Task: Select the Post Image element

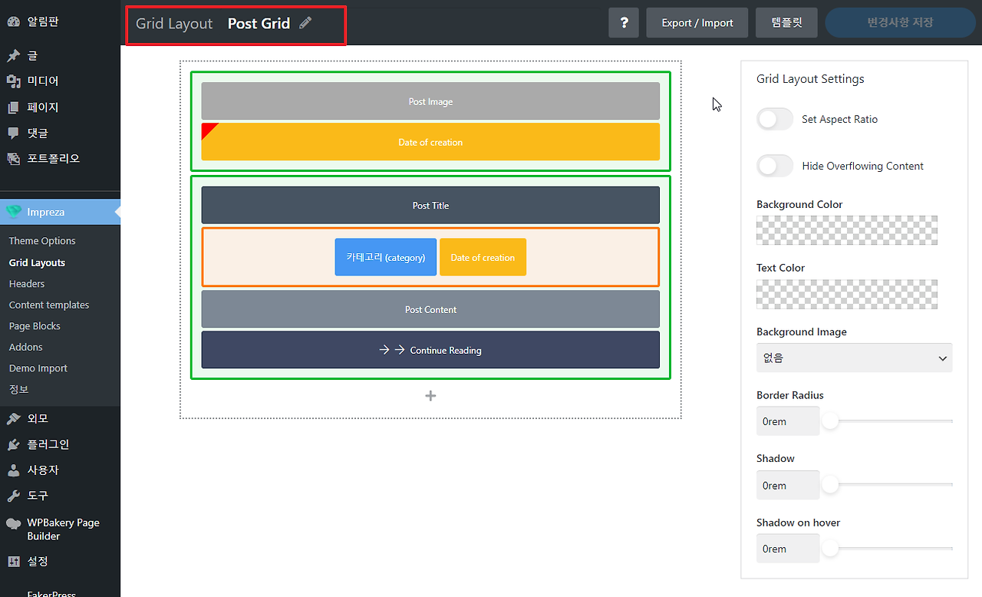Action: (430, 101)
